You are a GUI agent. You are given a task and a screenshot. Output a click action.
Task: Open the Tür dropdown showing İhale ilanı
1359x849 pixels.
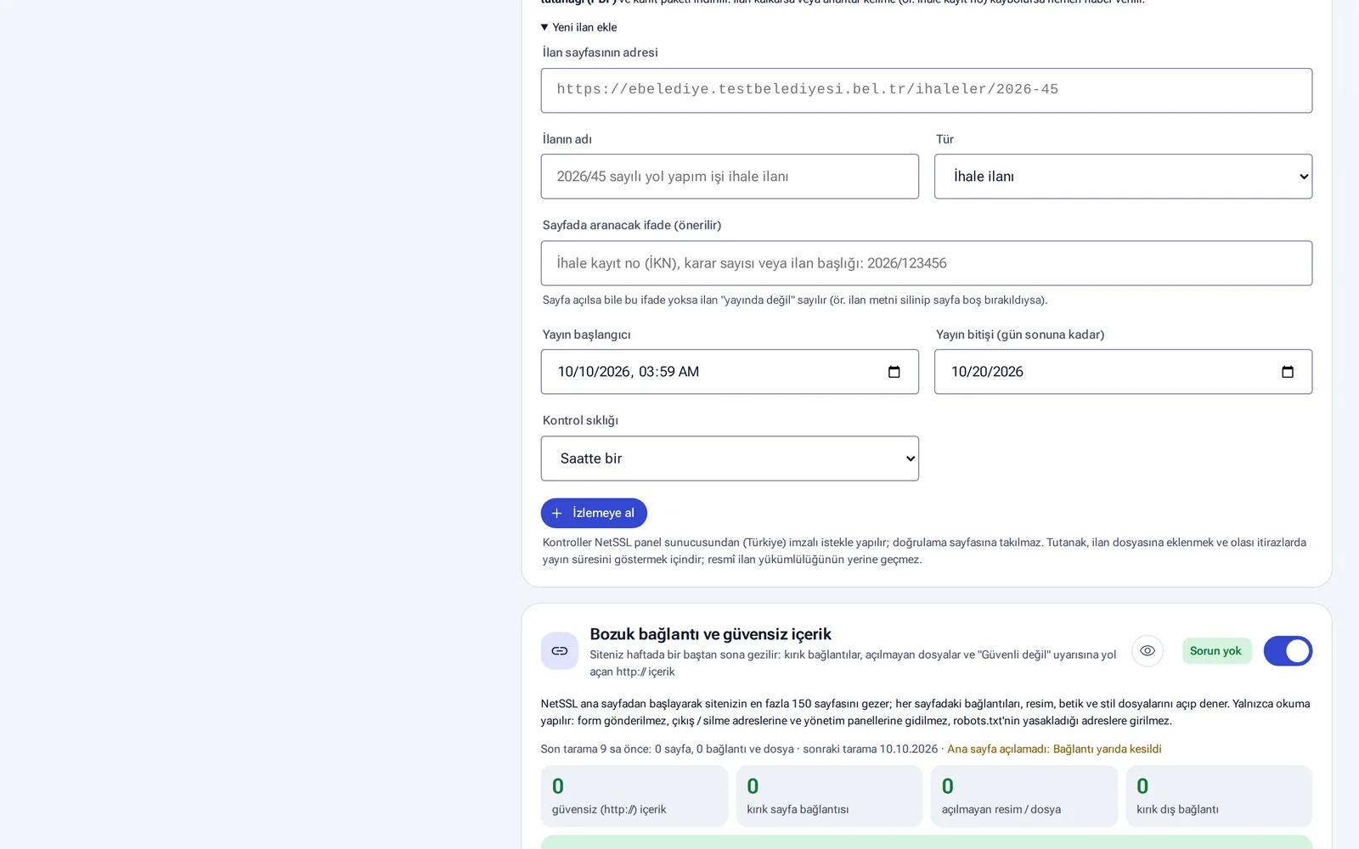(x=1123, y=177)
